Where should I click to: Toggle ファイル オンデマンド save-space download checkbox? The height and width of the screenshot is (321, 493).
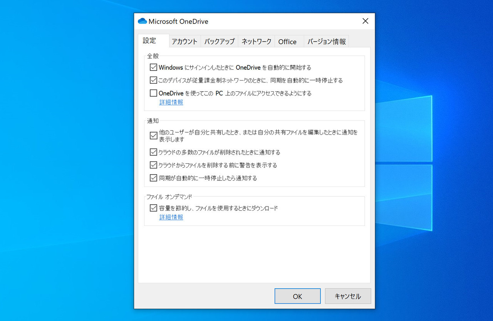click(x=154, y=208)
